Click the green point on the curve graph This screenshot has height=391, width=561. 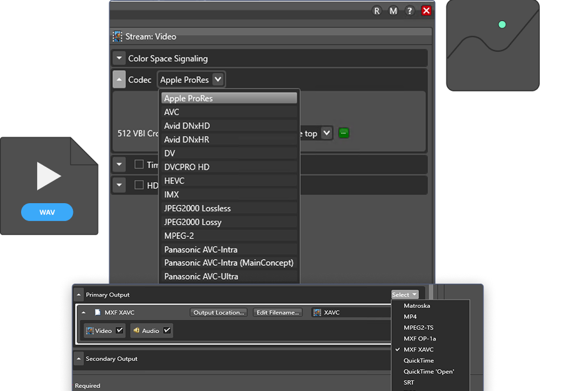502,24
